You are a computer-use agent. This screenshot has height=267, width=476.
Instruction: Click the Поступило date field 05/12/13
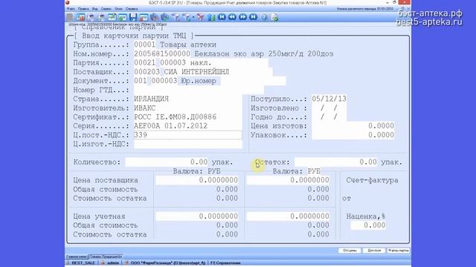click(329, 99)
